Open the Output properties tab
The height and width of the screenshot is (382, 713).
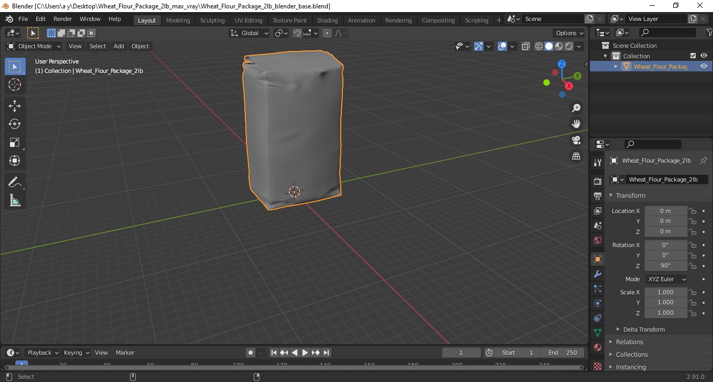[598, 196]
